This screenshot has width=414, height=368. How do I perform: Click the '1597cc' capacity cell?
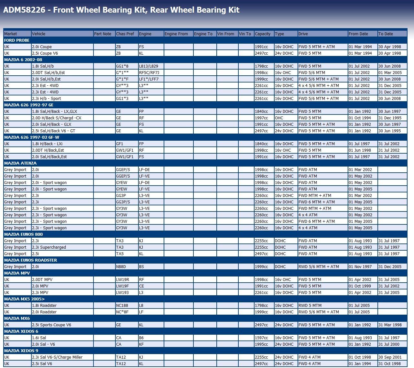(x=264, y=338)
